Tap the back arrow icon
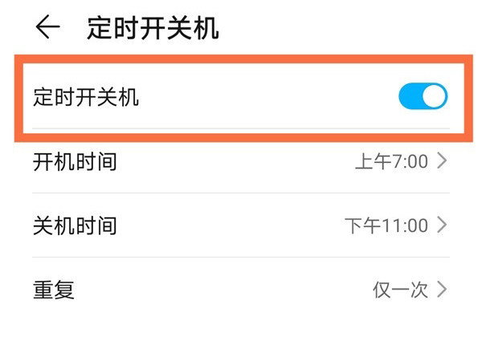 coord(47,27)
